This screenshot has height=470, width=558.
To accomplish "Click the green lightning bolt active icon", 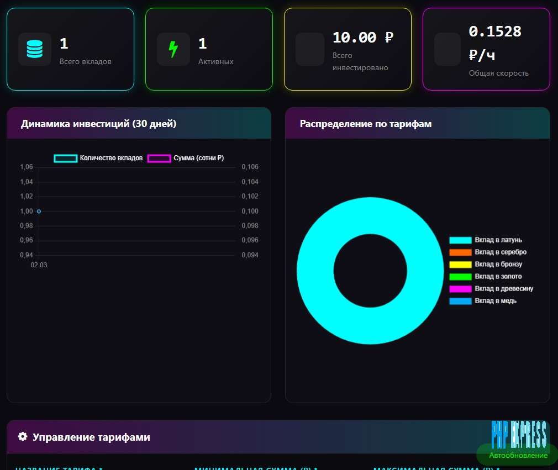I will (x=173, y=49).
